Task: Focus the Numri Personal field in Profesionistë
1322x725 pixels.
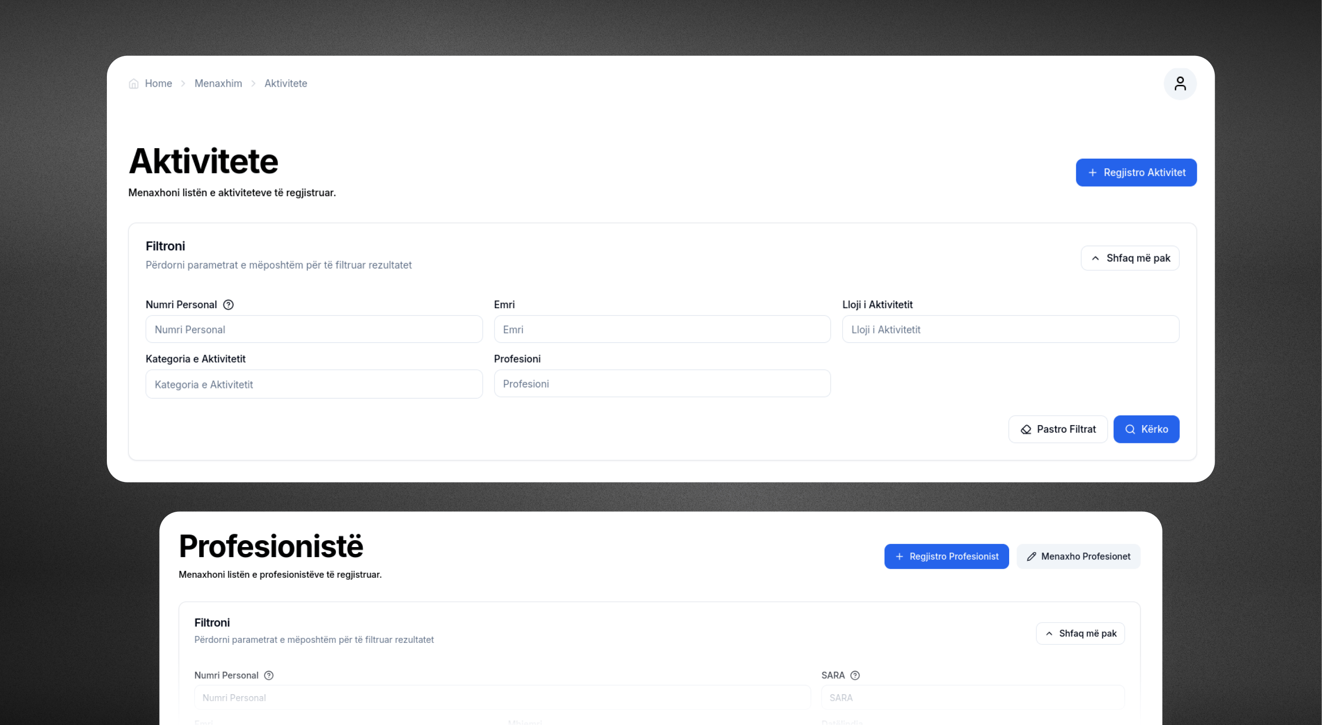Action: tap(502, 698)
